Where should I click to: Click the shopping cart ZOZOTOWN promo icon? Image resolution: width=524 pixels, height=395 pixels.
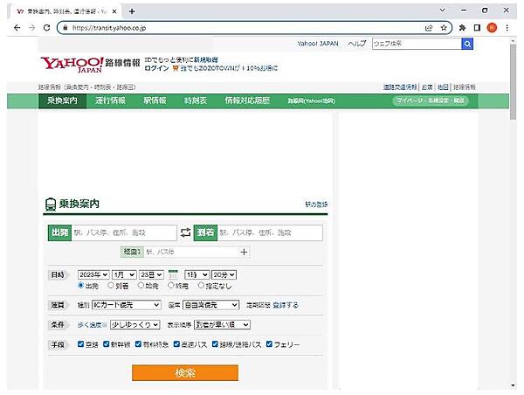(x=176, y=68)
